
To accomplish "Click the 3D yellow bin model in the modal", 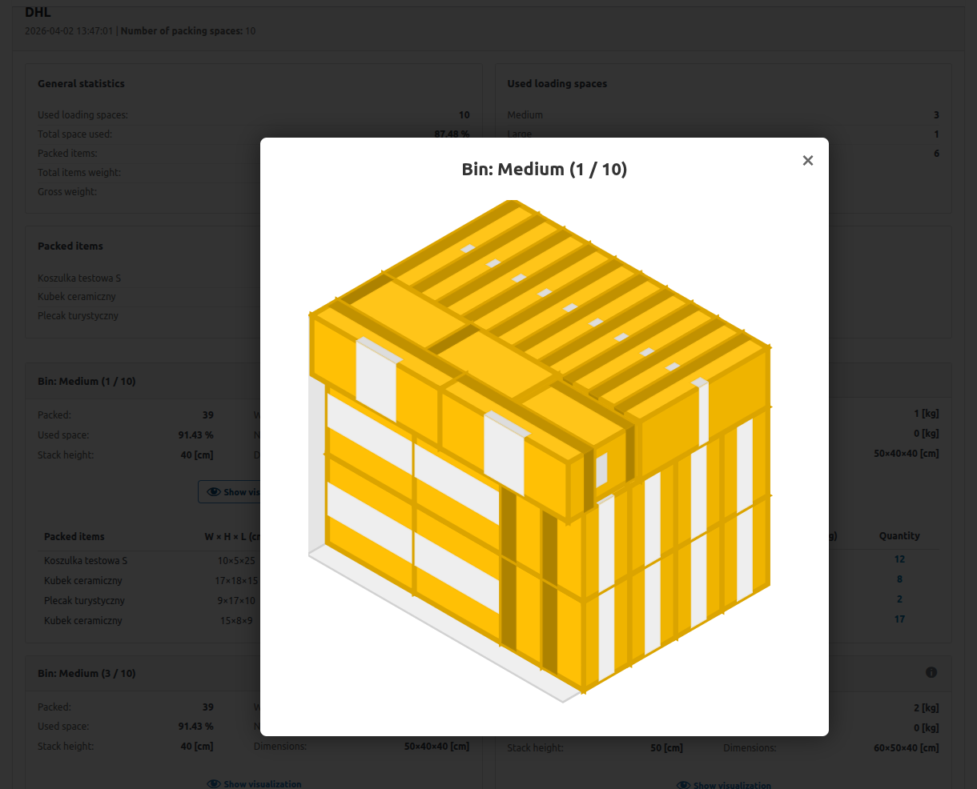I will click(541, 448).
